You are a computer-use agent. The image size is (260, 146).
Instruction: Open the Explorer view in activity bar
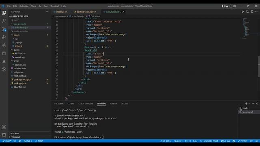[x=4, y=13]
